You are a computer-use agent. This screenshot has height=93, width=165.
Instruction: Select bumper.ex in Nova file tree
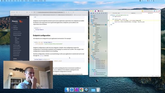coord(98,28)
